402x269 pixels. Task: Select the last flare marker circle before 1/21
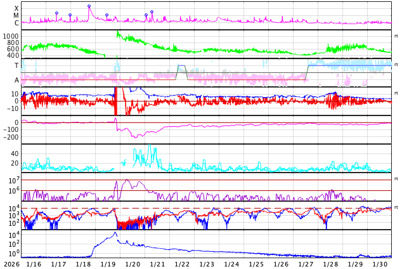(x=152, y=11)
